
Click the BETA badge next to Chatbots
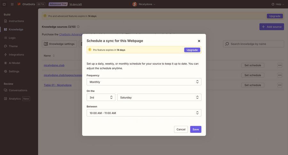[41, 4]
